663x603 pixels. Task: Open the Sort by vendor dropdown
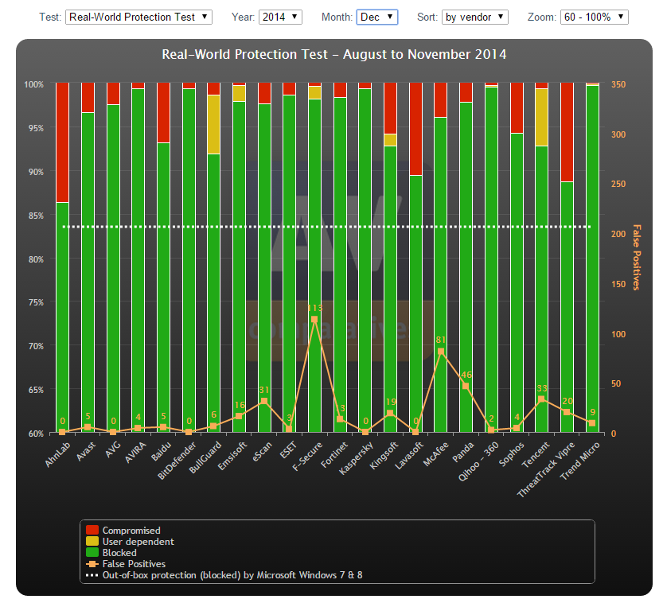(474, 18)
